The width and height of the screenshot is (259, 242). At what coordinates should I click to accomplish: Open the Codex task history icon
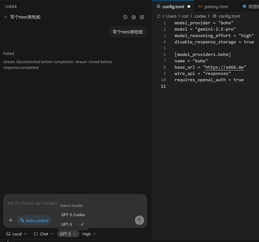tap(125, 17)
